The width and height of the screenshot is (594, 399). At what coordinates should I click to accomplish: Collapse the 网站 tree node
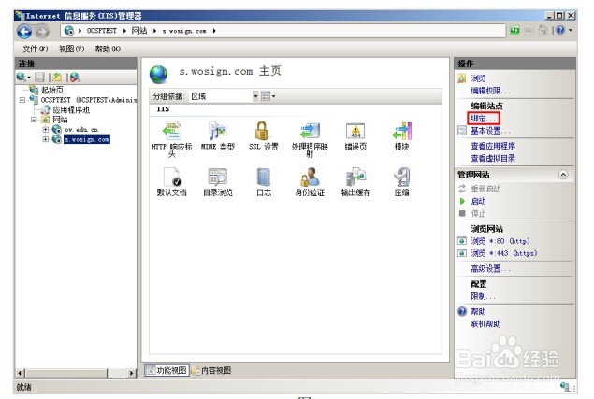point(34,120)
